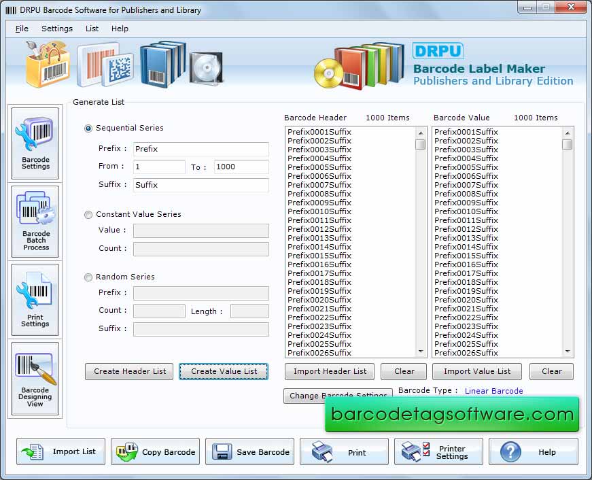Open the Barcode Batch Process panel
Image resolution: width=592 pixels, height=480 pixels.
point(35,221)
